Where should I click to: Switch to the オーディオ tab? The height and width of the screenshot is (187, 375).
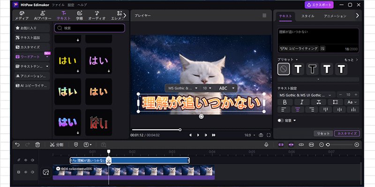[97, 16]
